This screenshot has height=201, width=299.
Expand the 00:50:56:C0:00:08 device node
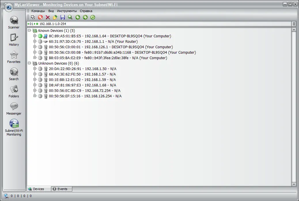(35, 52)
